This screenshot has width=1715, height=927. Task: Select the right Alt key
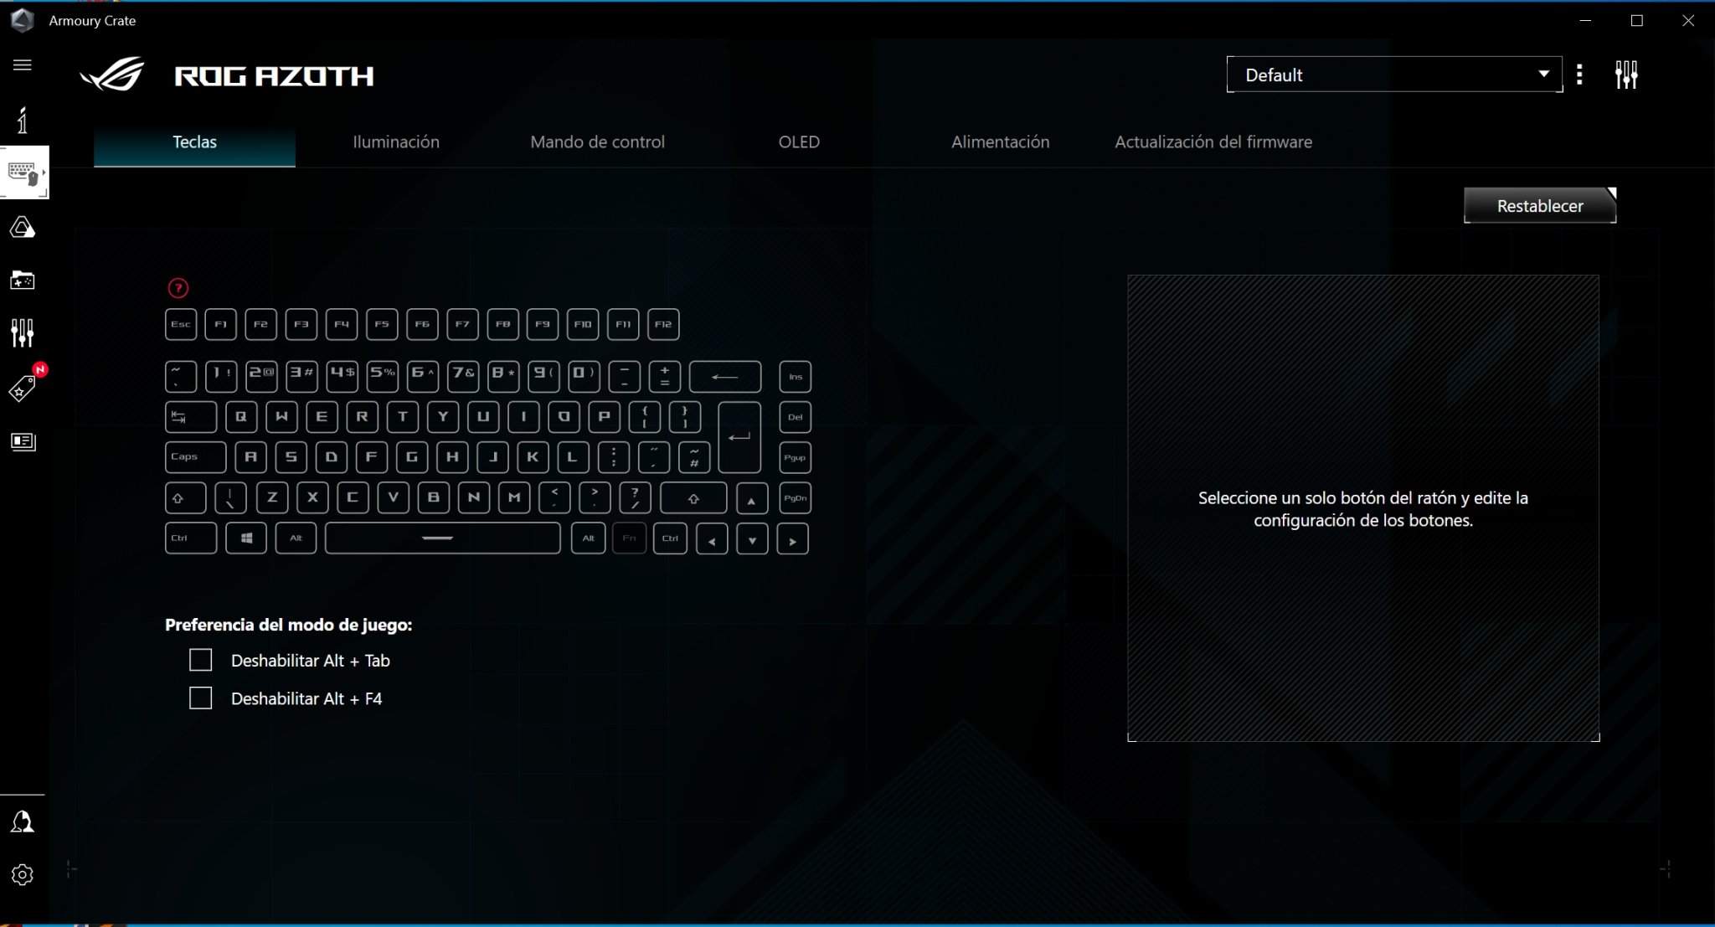click(589, 538)
